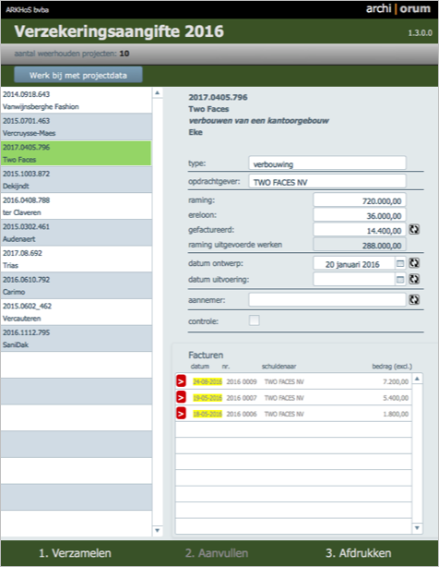The width and height of the screenshot is (439, 567).
Task: Click the archi|orum logo
Action: click(398, 8)
